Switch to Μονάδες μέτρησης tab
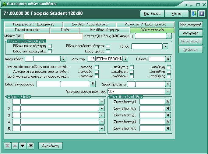Viewport: 208px width, 154px height. pyautogui.click(x=105, y=30)
